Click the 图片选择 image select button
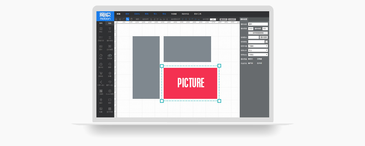The image size is (365, 146). coord(263,37)
